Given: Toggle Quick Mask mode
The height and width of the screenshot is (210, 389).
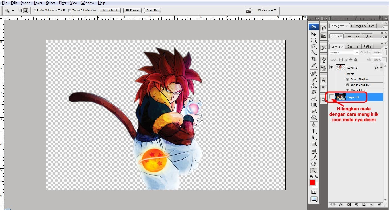Looking at the screenshot, I should [x=314, y=192].
